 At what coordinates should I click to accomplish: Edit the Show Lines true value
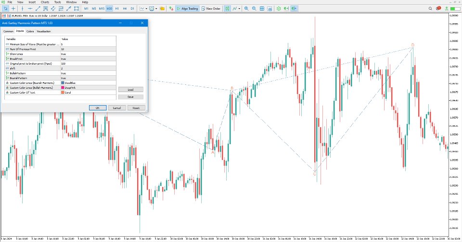coord(88,54)
